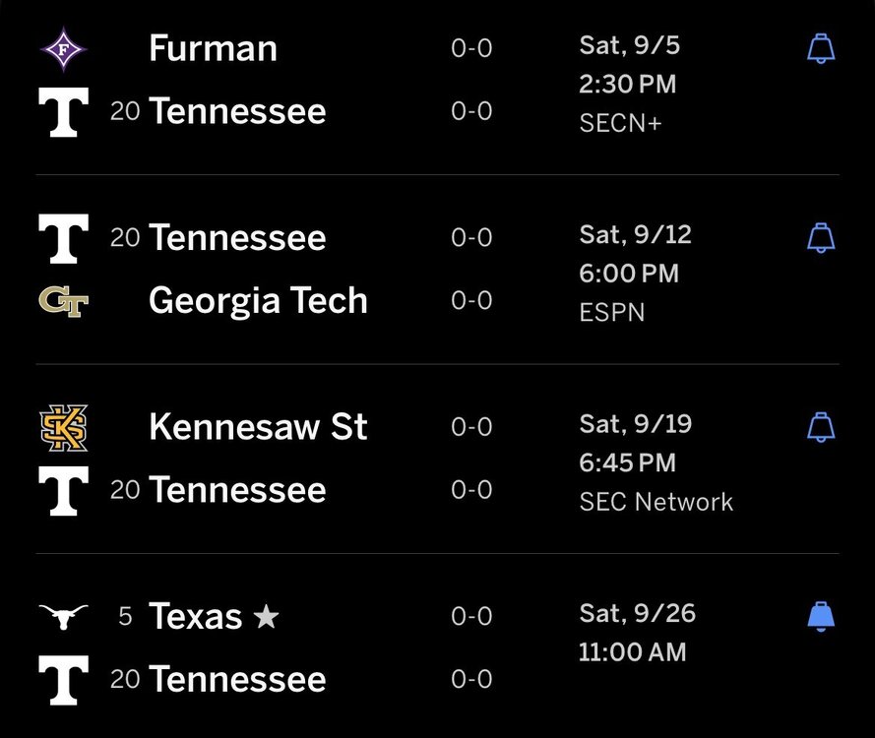The width and height of the screenshot is (875, 738).
Task: Open the Kennesaw St team name link
Action: tap(258, 427)
